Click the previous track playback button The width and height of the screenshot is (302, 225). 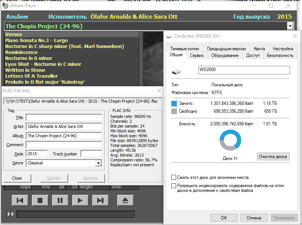tap(20, 200)
